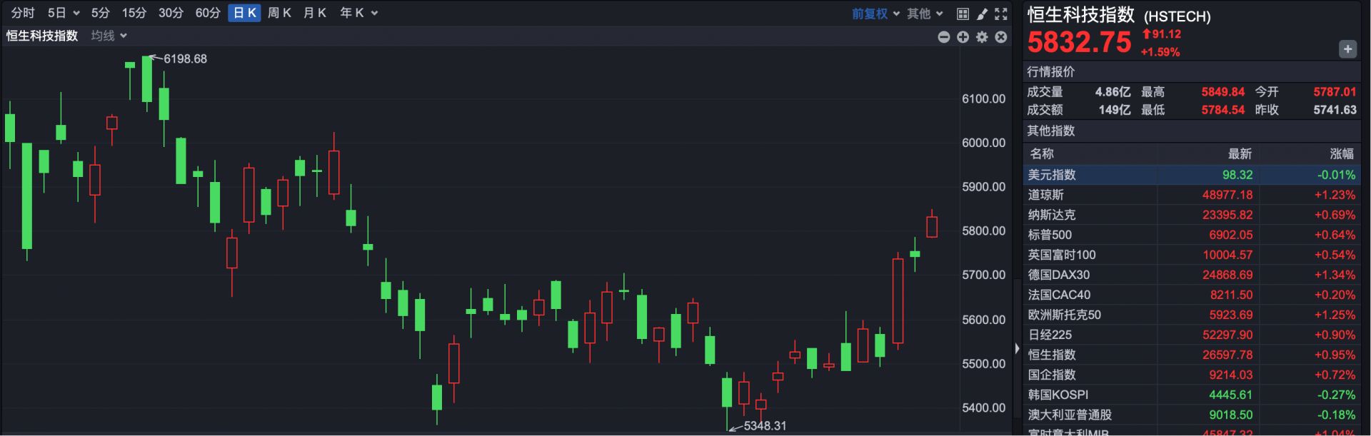Screen dimensions: 1371x436
Task: Open chart settings gear icon
Action: tap(982, 37)
